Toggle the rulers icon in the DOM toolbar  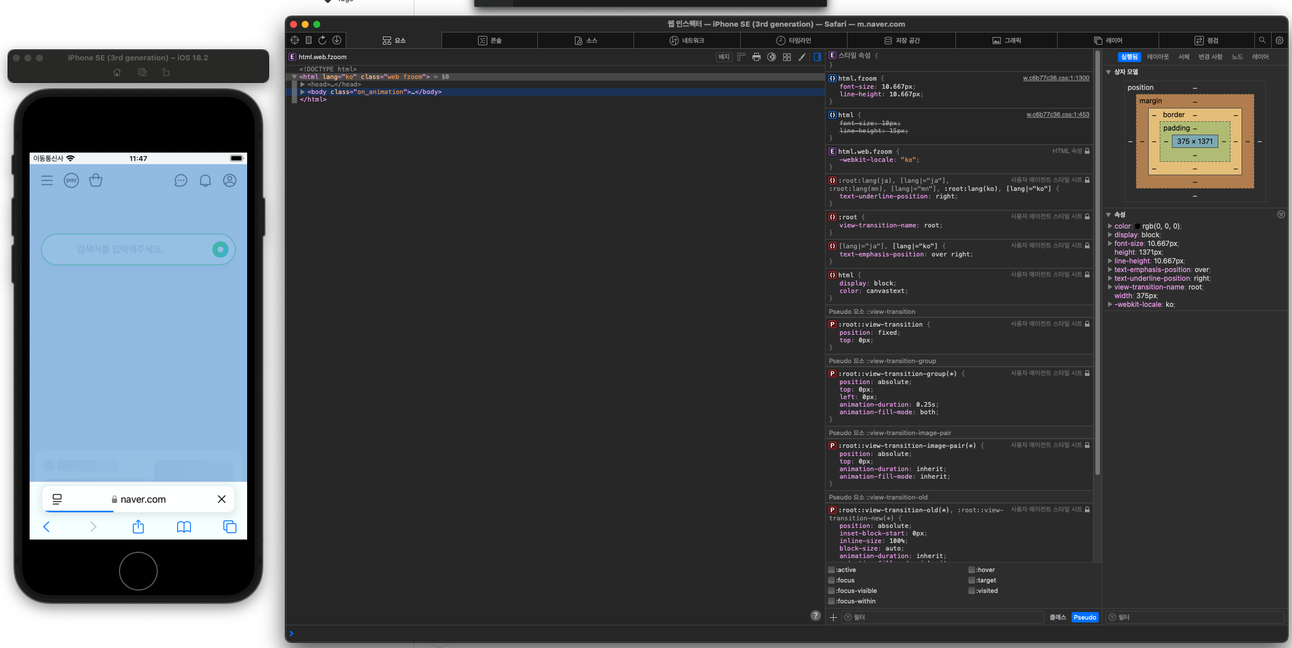pos(741,57)
